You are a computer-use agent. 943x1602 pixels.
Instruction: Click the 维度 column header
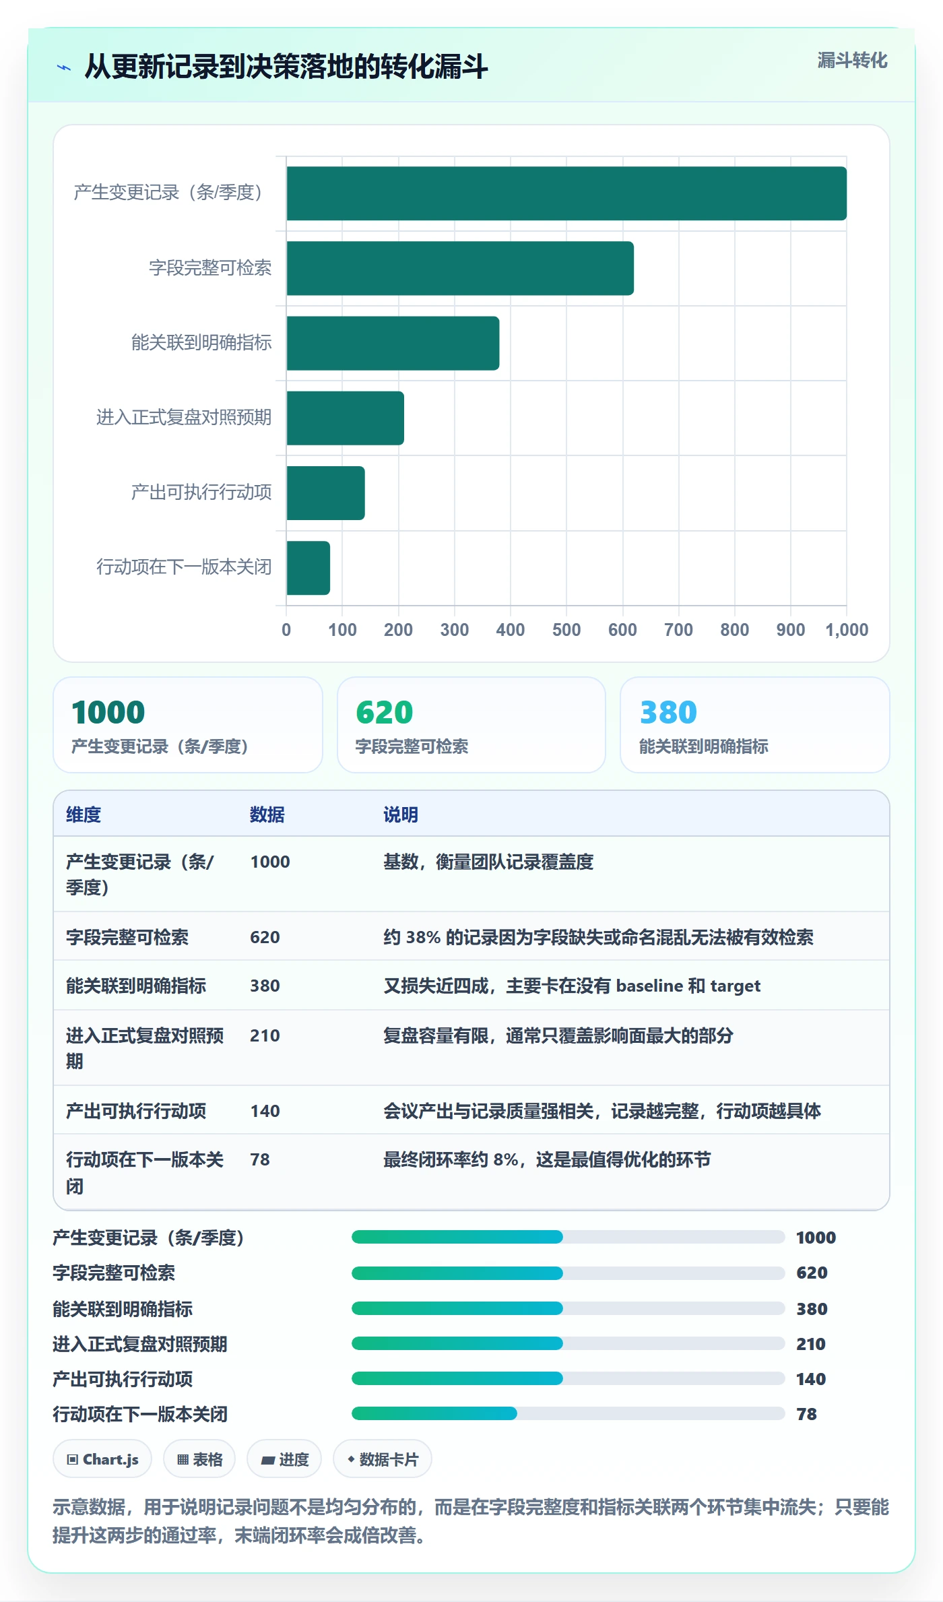click(x=84, y=814)
